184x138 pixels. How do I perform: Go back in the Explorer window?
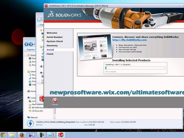(x=26, y=44)
